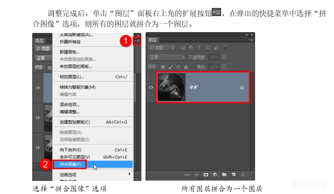
Task: Click padlock icon on the 背景 layer row
Action: pyautogui.click(x=242, y=87)
